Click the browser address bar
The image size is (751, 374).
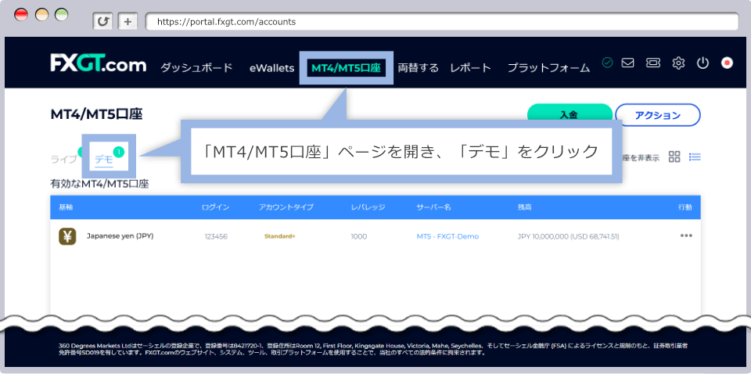tap(441, 22)
